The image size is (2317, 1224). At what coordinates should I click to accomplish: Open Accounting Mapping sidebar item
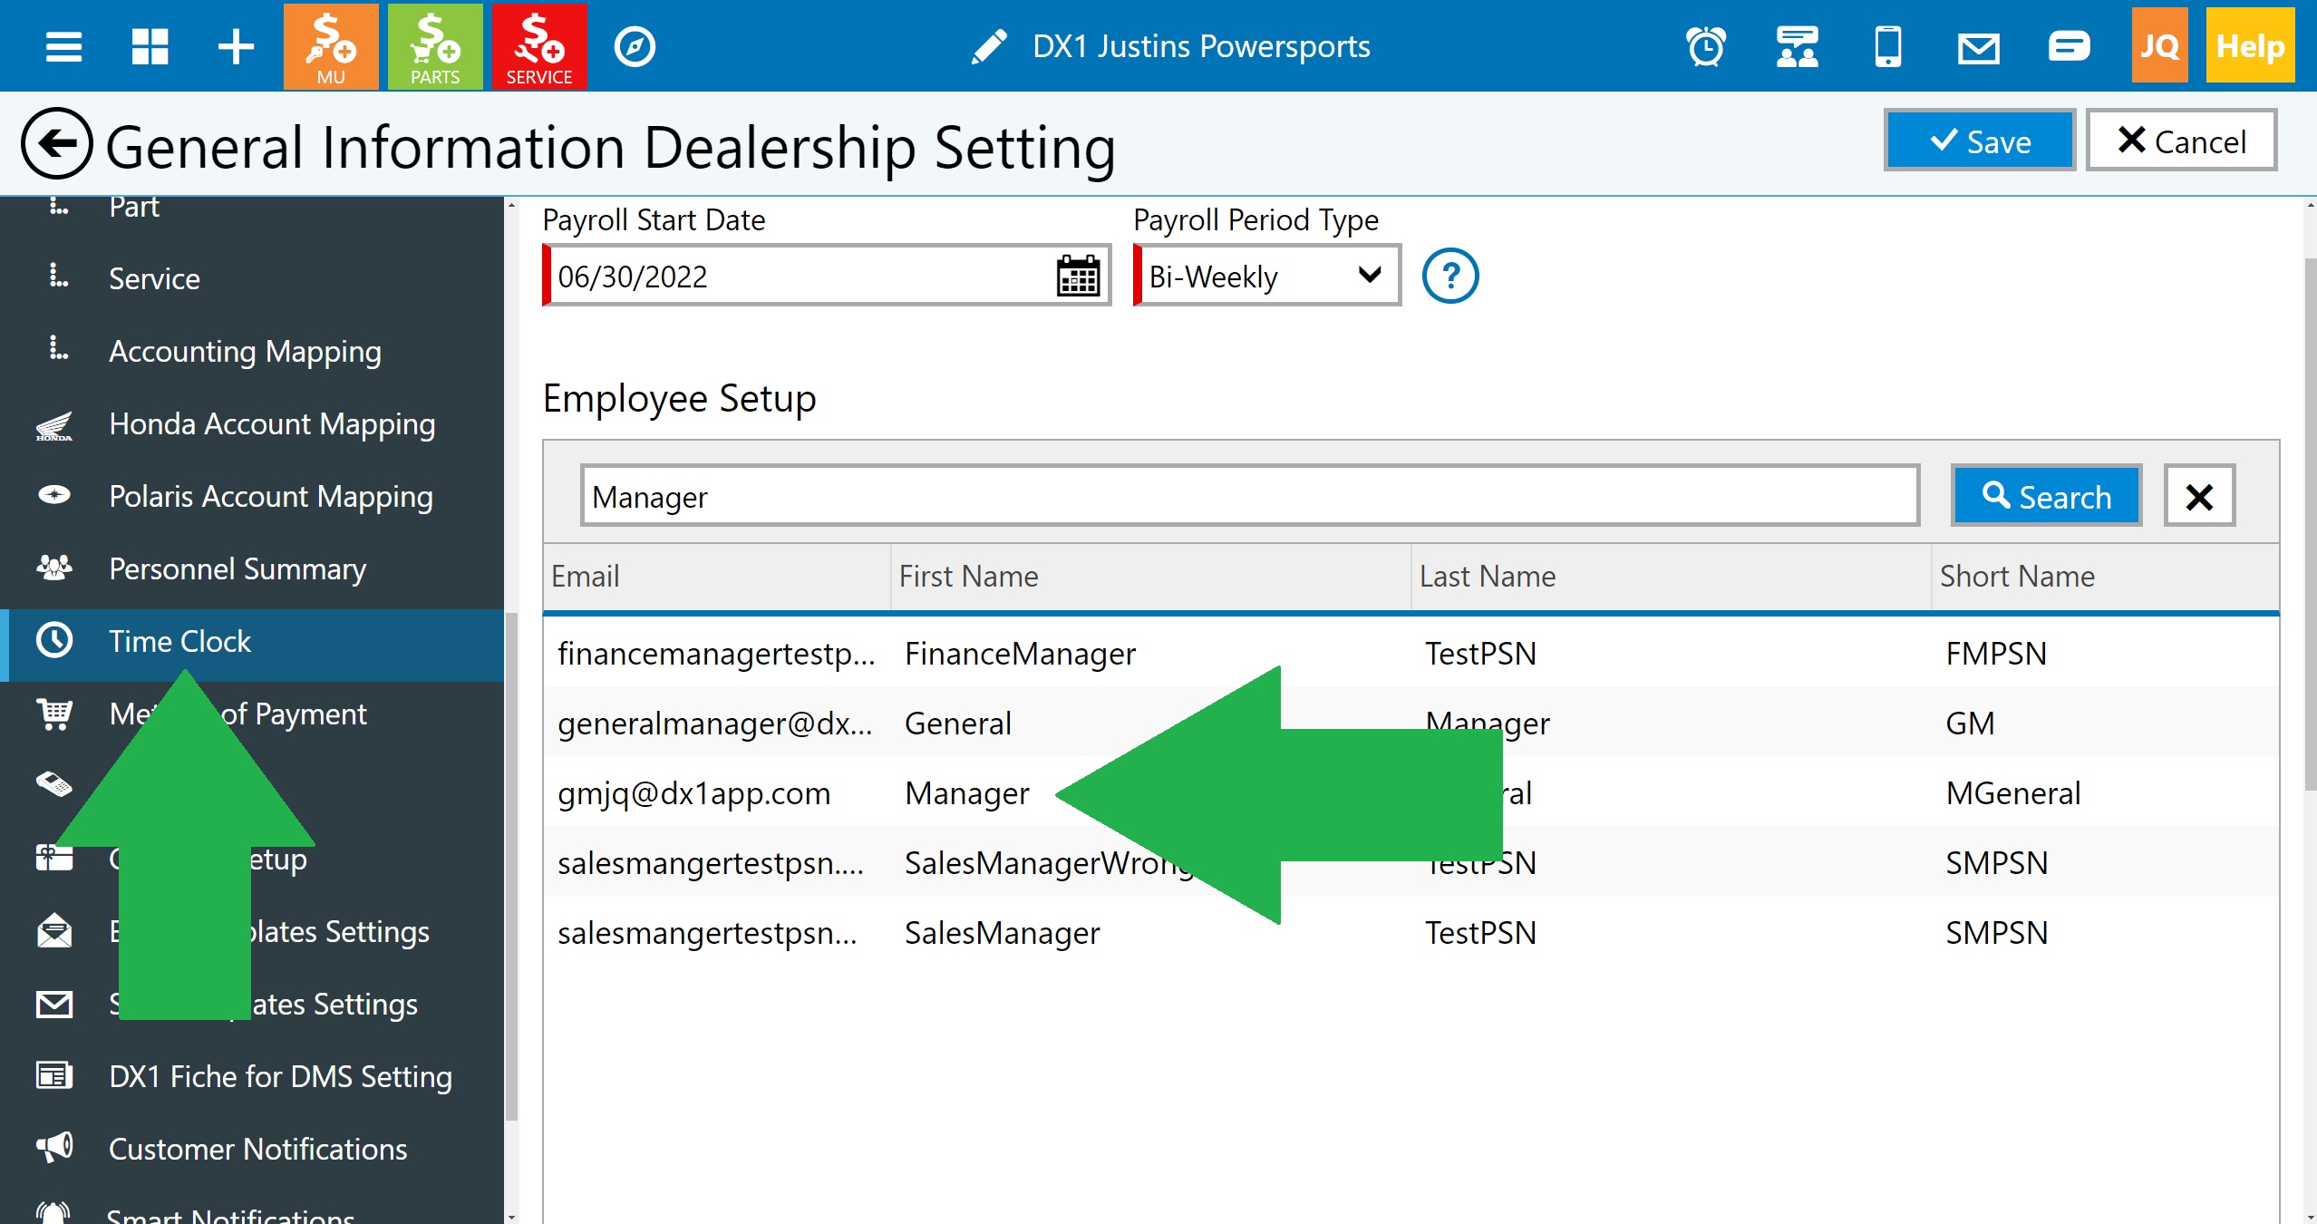pos(245,351)
